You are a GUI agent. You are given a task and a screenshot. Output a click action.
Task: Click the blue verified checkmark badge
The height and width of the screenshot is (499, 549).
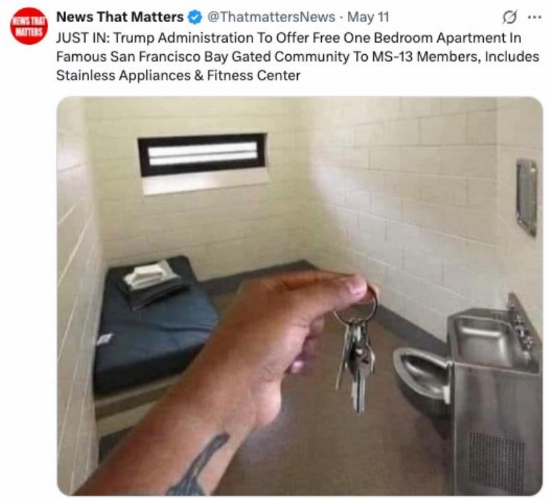click(x=195, y=17)
